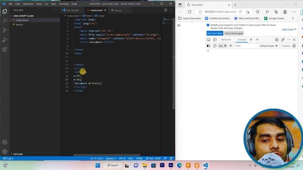Click the Port 5500 Live Server status
The image size is (303, 170).
click(153, 158)
